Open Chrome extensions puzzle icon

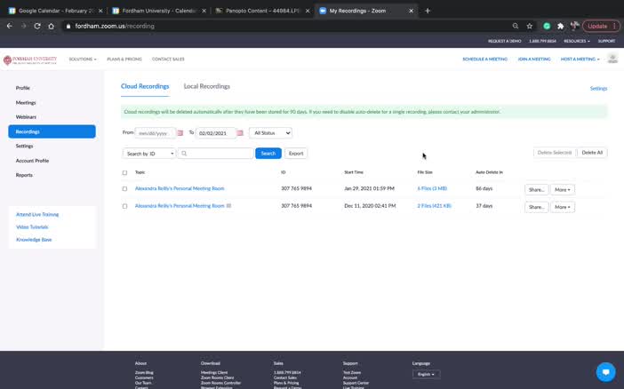click(560, 27)
